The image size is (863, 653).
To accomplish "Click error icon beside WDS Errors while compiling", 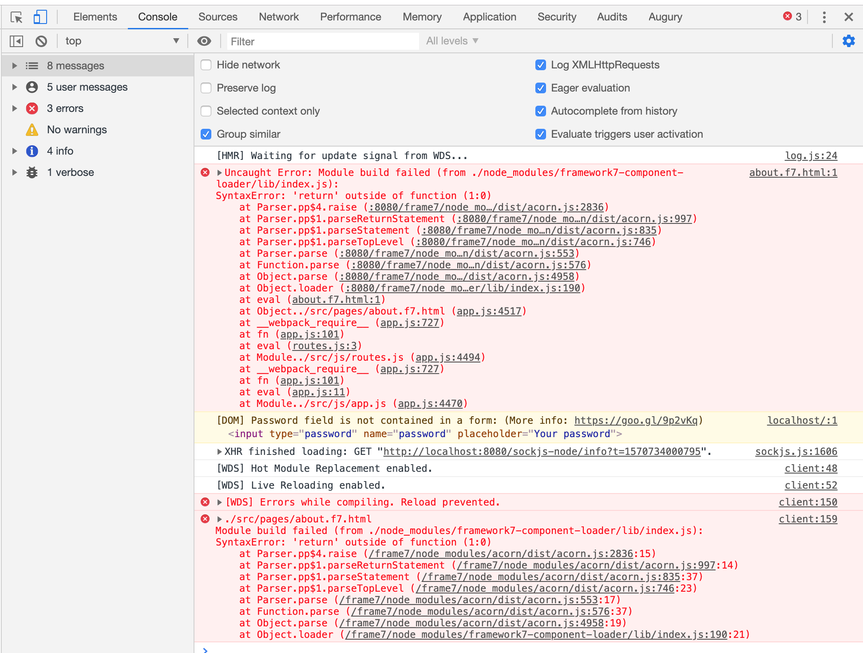I will 205,502.
